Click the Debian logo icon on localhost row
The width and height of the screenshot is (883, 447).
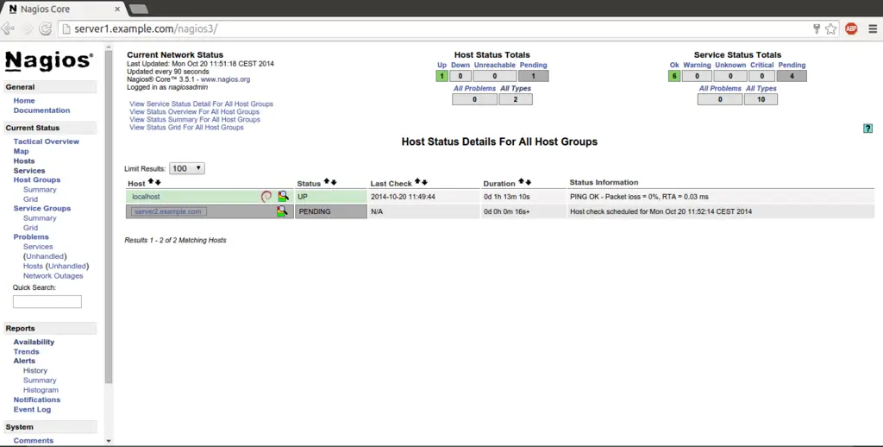[x=266, y=196]
